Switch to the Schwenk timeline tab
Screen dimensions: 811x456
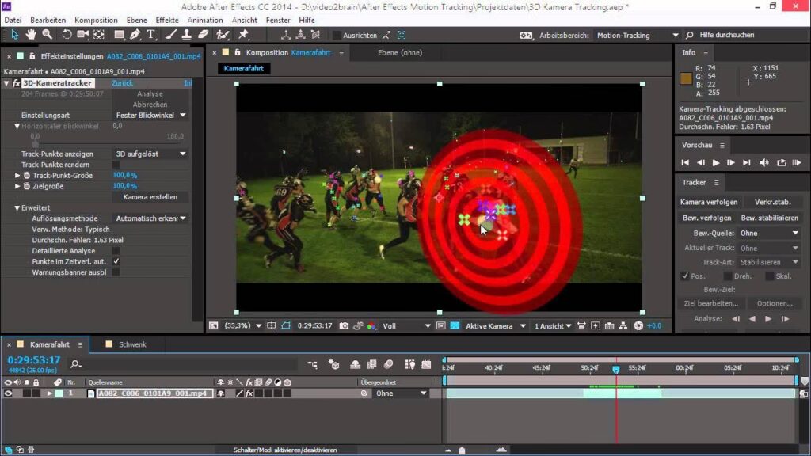point(132,344)
